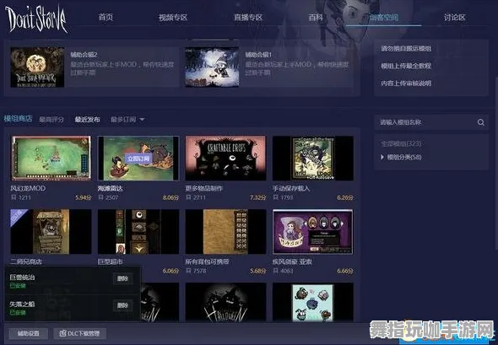
Task: Open the 辅助设置 button
Action: click(x=29, y=333)
